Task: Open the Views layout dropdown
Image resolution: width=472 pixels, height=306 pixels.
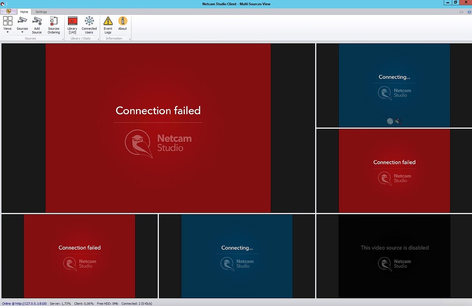Action: (x=8, y=24)
